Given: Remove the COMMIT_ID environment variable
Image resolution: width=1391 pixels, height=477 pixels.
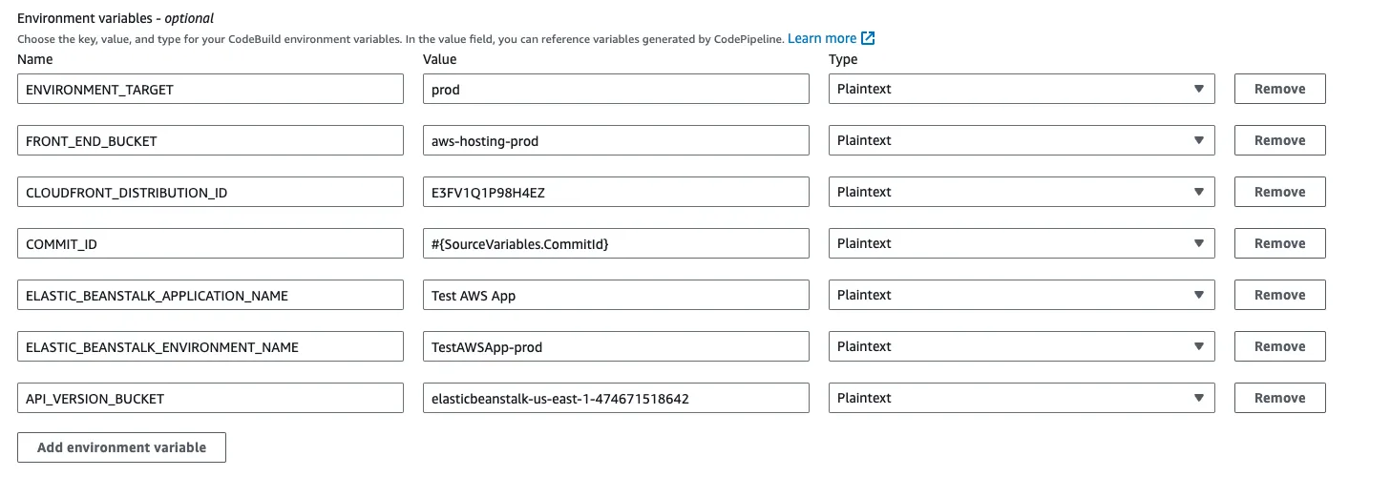Looking at the screenshot, I should click(1279, 243).
